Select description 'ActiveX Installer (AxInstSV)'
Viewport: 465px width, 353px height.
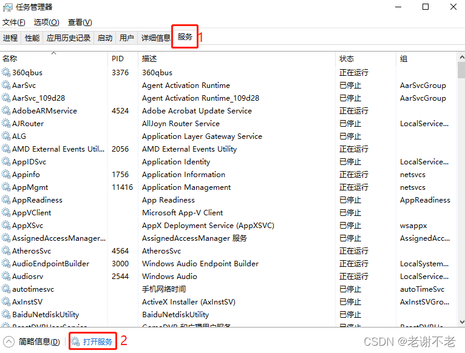point(189,301)
